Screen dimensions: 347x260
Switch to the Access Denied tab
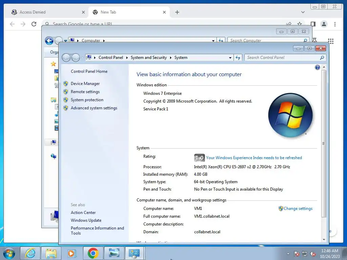point(48,12)
